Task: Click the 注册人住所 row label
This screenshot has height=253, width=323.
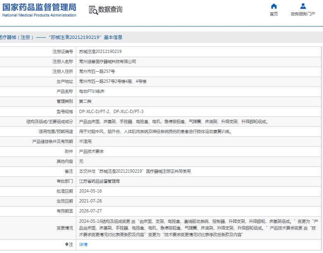Action: point(63,72)
